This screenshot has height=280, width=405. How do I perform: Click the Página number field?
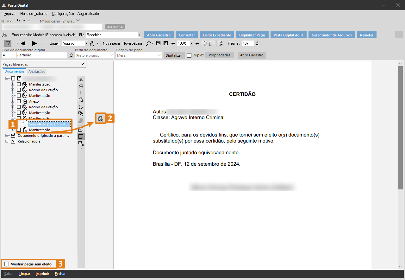pyautogui.click(x=248, y=43)
